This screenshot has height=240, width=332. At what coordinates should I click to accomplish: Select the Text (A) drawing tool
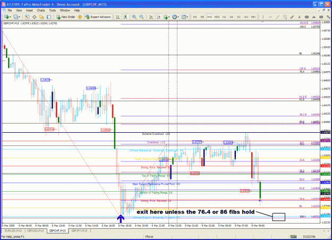pyautogui.click(x=300, y=17)
